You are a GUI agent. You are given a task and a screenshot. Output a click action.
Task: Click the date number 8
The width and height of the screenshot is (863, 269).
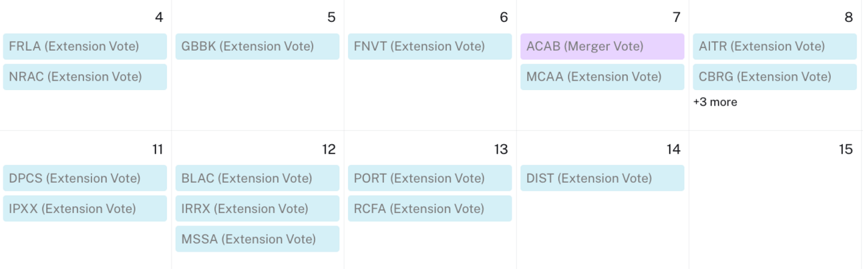pos(849,17)
